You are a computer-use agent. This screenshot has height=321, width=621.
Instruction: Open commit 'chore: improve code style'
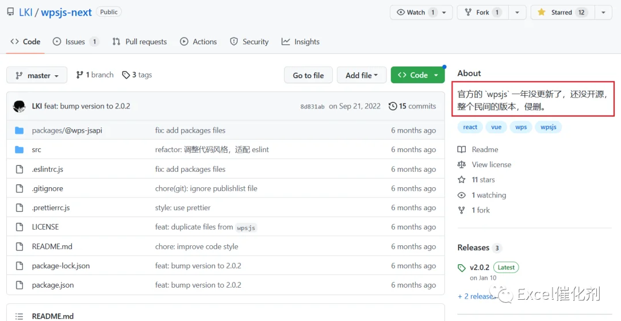click(x=197, y=246)
